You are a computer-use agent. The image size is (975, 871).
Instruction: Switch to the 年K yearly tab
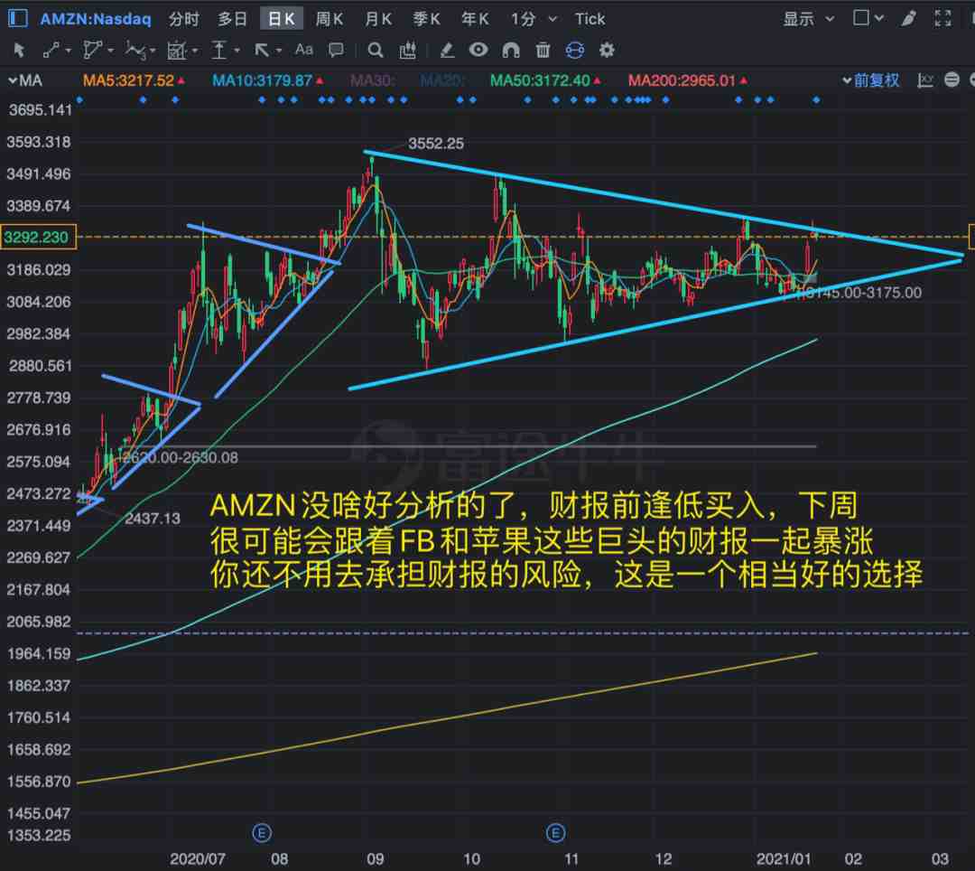(x=475, y=19)
